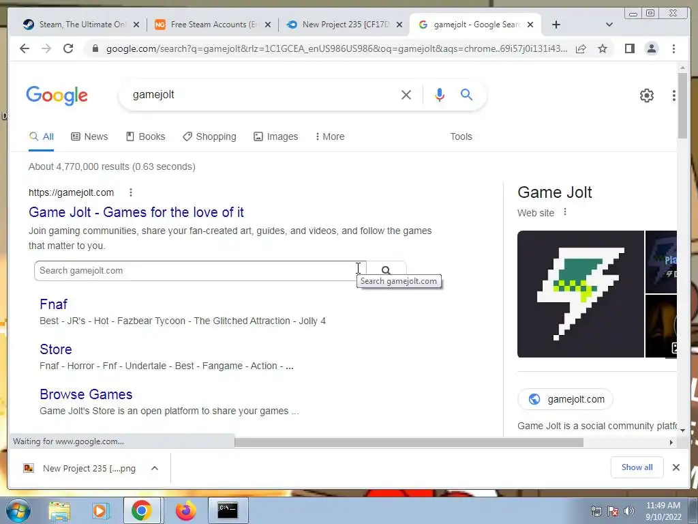This screenshot has width=698, height=524.
Task: Click the volume speaker tray icon
Action: pyautogui.click(x=629, y=511)
